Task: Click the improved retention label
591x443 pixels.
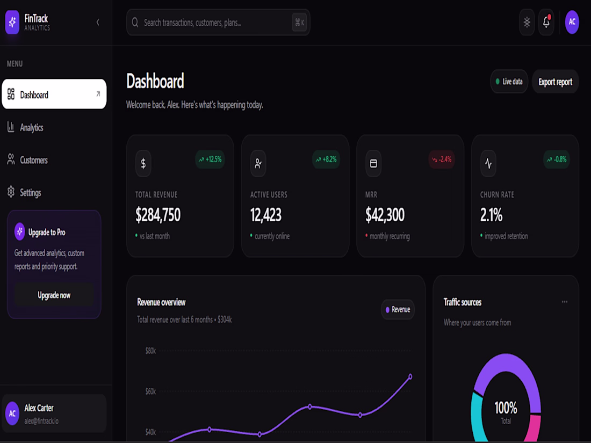Action: pyautogui.click(x=506, y=236)
